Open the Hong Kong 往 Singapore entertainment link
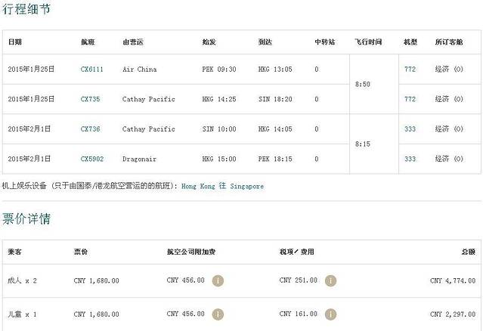The width and height of the screenshot is (483, 331). click(222, 186)
